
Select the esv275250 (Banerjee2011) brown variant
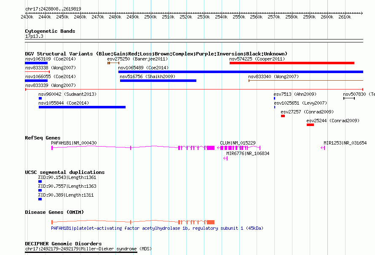(x=113, y=63)
